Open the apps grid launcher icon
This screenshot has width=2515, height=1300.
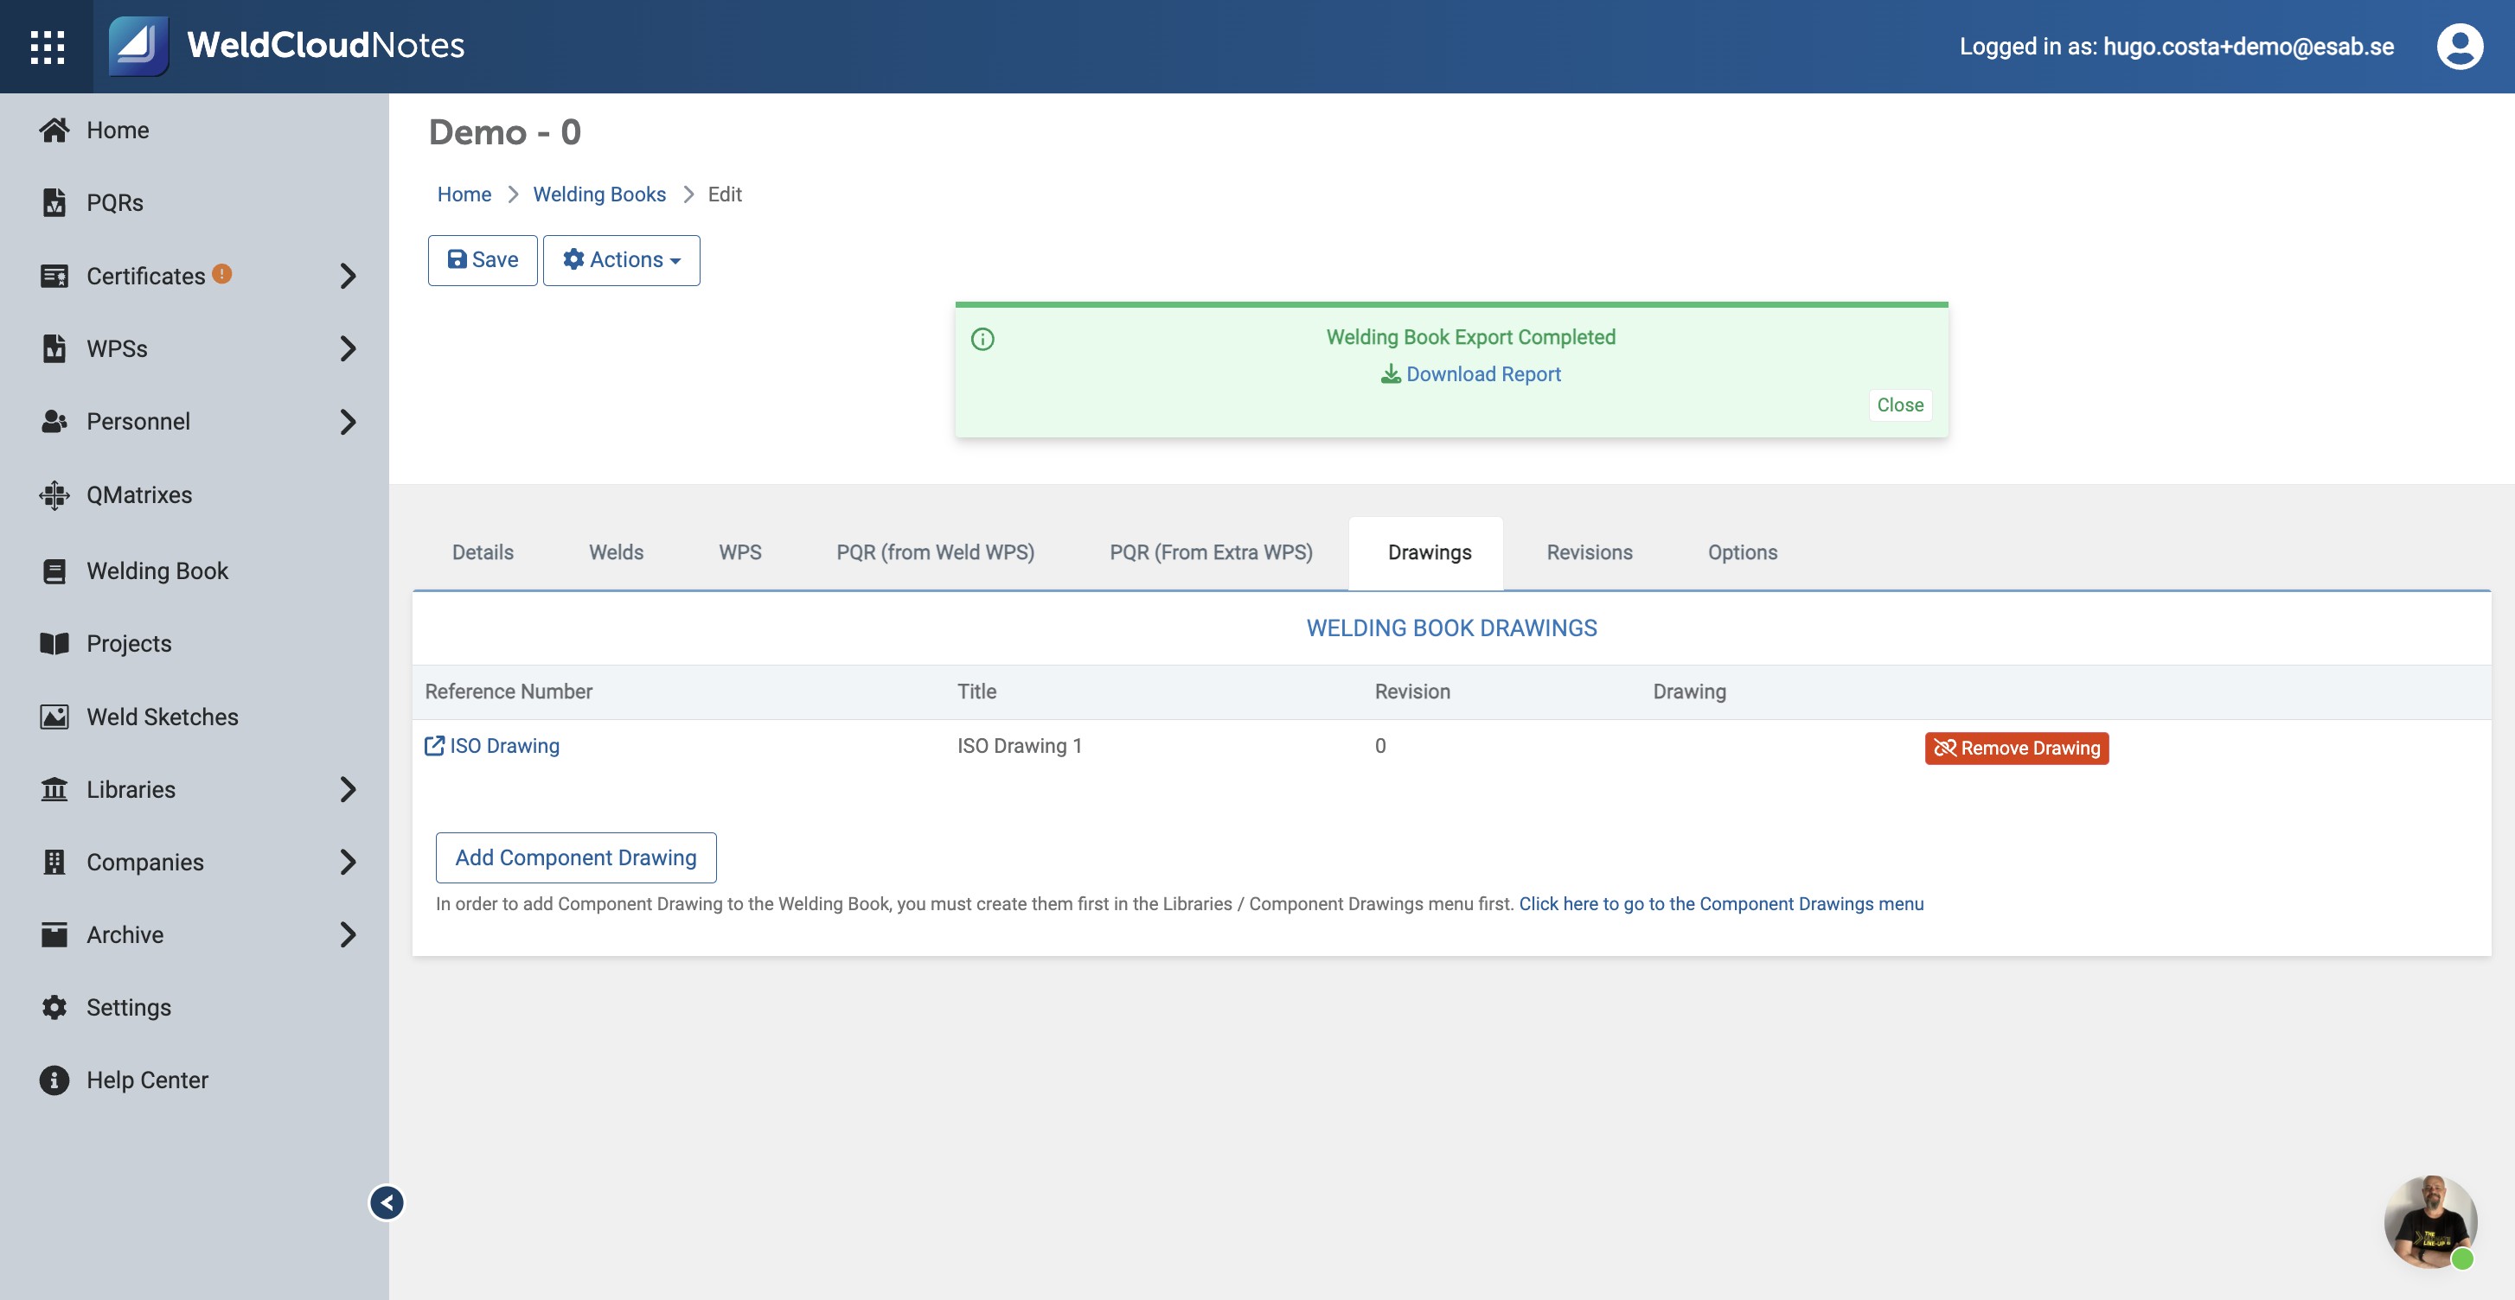[47, 46]
